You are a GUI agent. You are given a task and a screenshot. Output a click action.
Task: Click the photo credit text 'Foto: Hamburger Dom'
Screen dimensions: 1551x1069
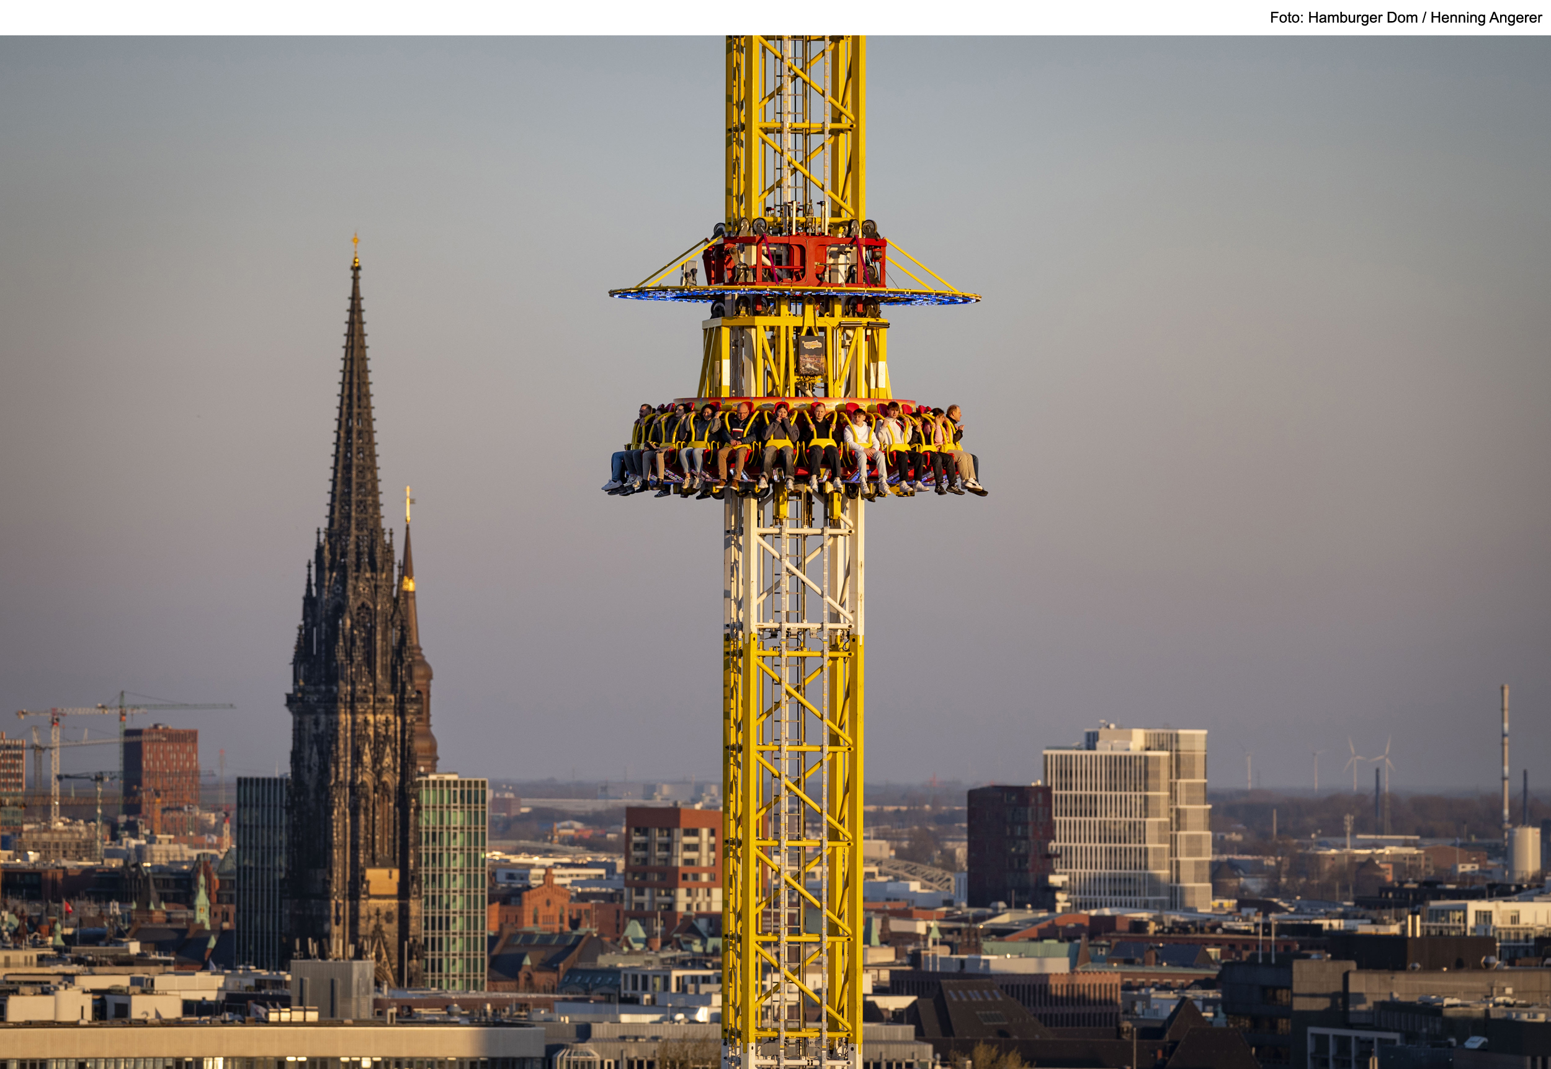(x=1344, y=18)
